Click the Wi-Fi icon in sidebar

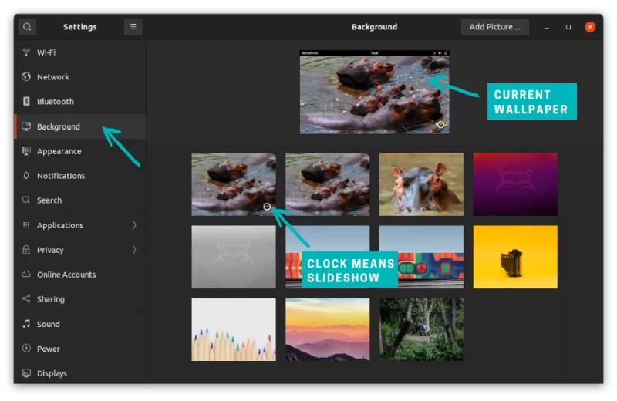26,52
